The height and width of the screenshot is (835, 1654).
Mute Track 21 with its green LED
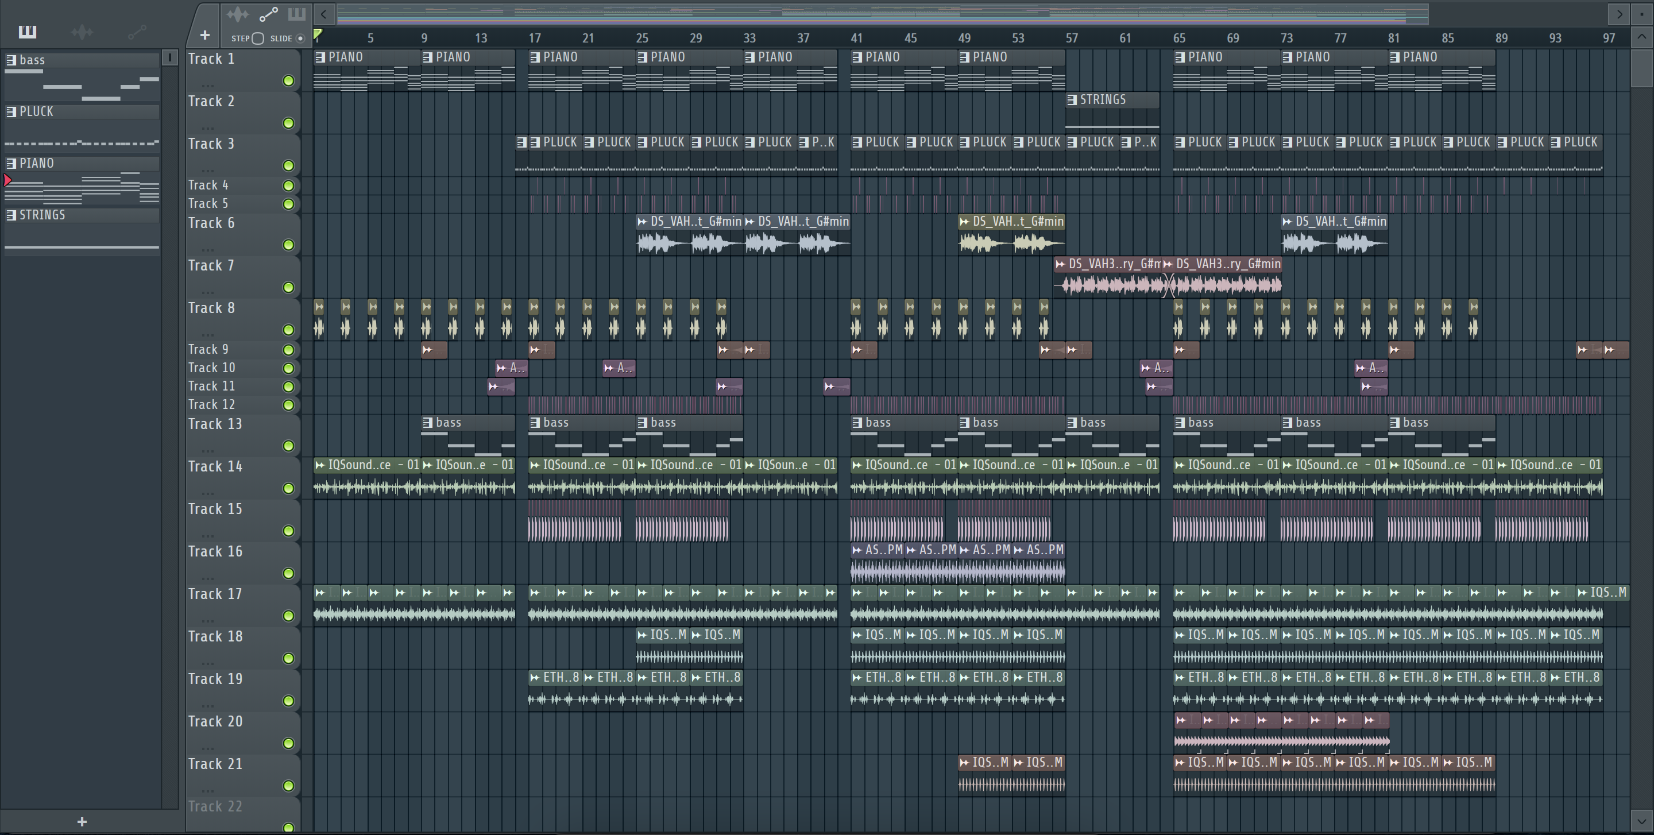click(x=288, y=786)
